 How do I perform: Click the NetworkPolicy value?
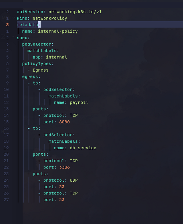coord(50,18)
